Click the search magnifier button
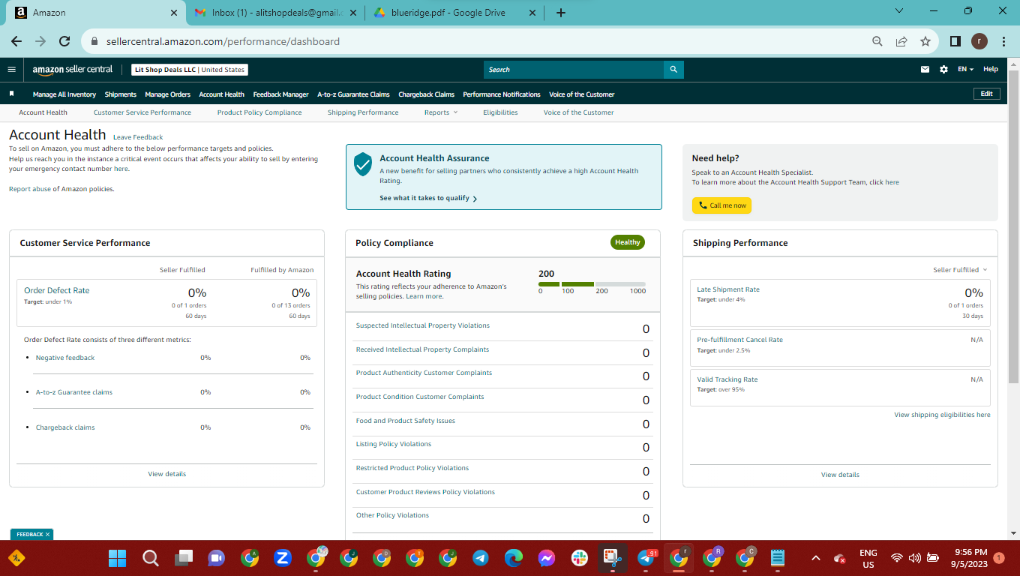 click(673, 70)
